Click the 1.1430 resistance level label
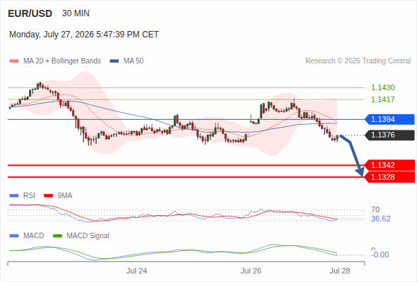417x282 pixels. coord(383,87)
